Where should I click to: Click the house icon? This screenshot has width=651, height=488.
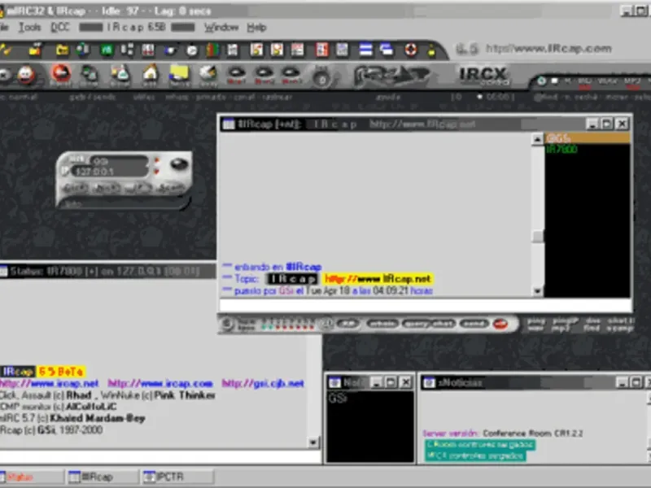151,74
